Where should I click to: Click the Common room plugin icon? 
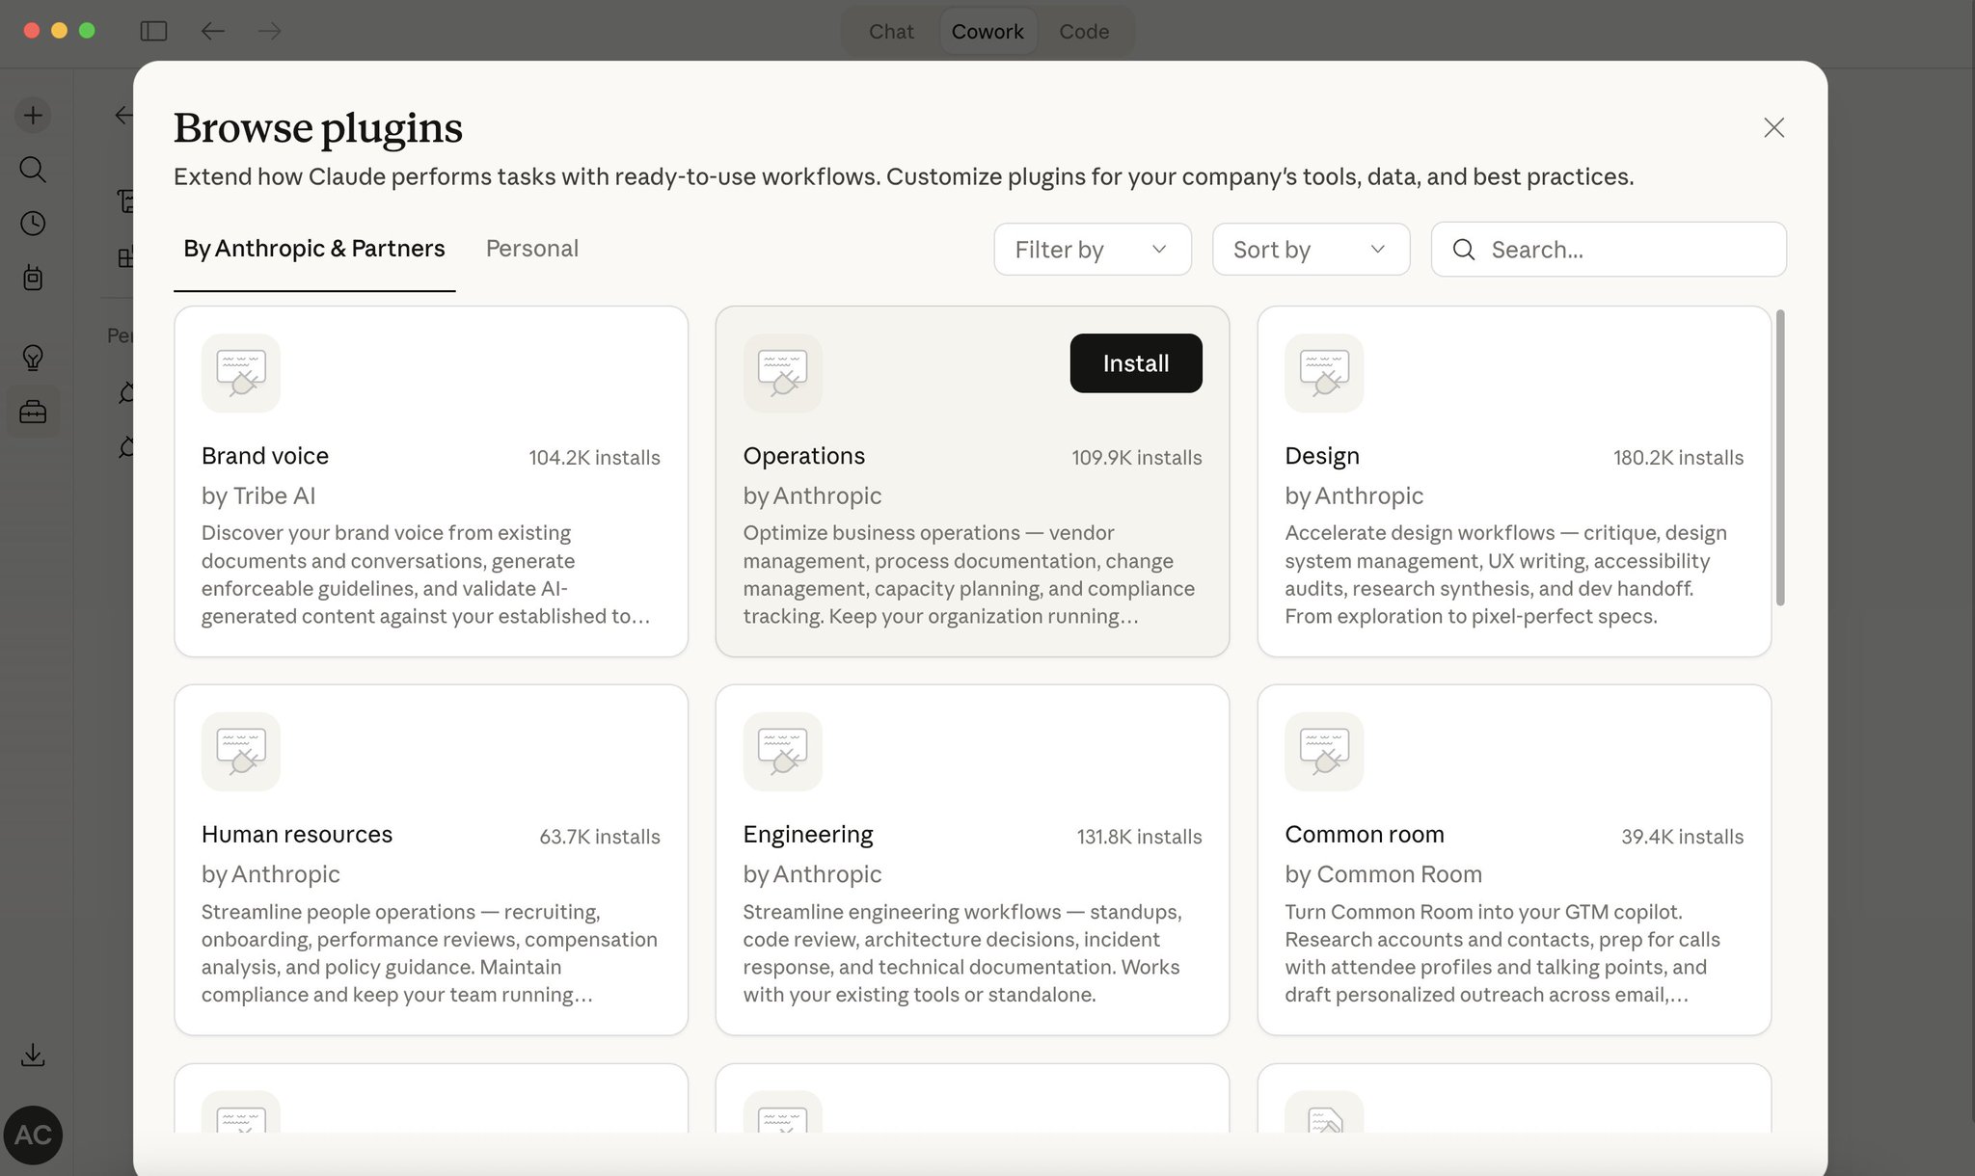(1324, 752)
